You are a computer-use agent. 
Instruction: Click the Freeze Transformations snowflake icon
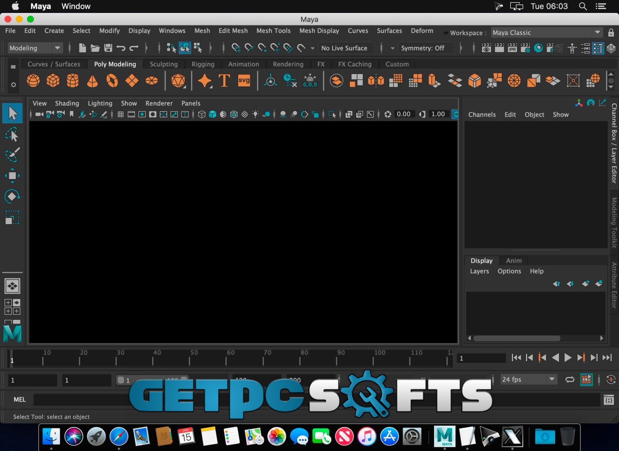[x=310, y=80]
